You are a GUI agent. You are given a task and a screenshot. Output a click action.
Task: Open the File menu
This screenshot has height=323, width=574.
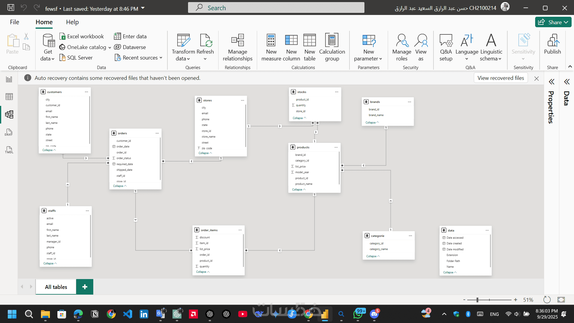tap(14, 22)
